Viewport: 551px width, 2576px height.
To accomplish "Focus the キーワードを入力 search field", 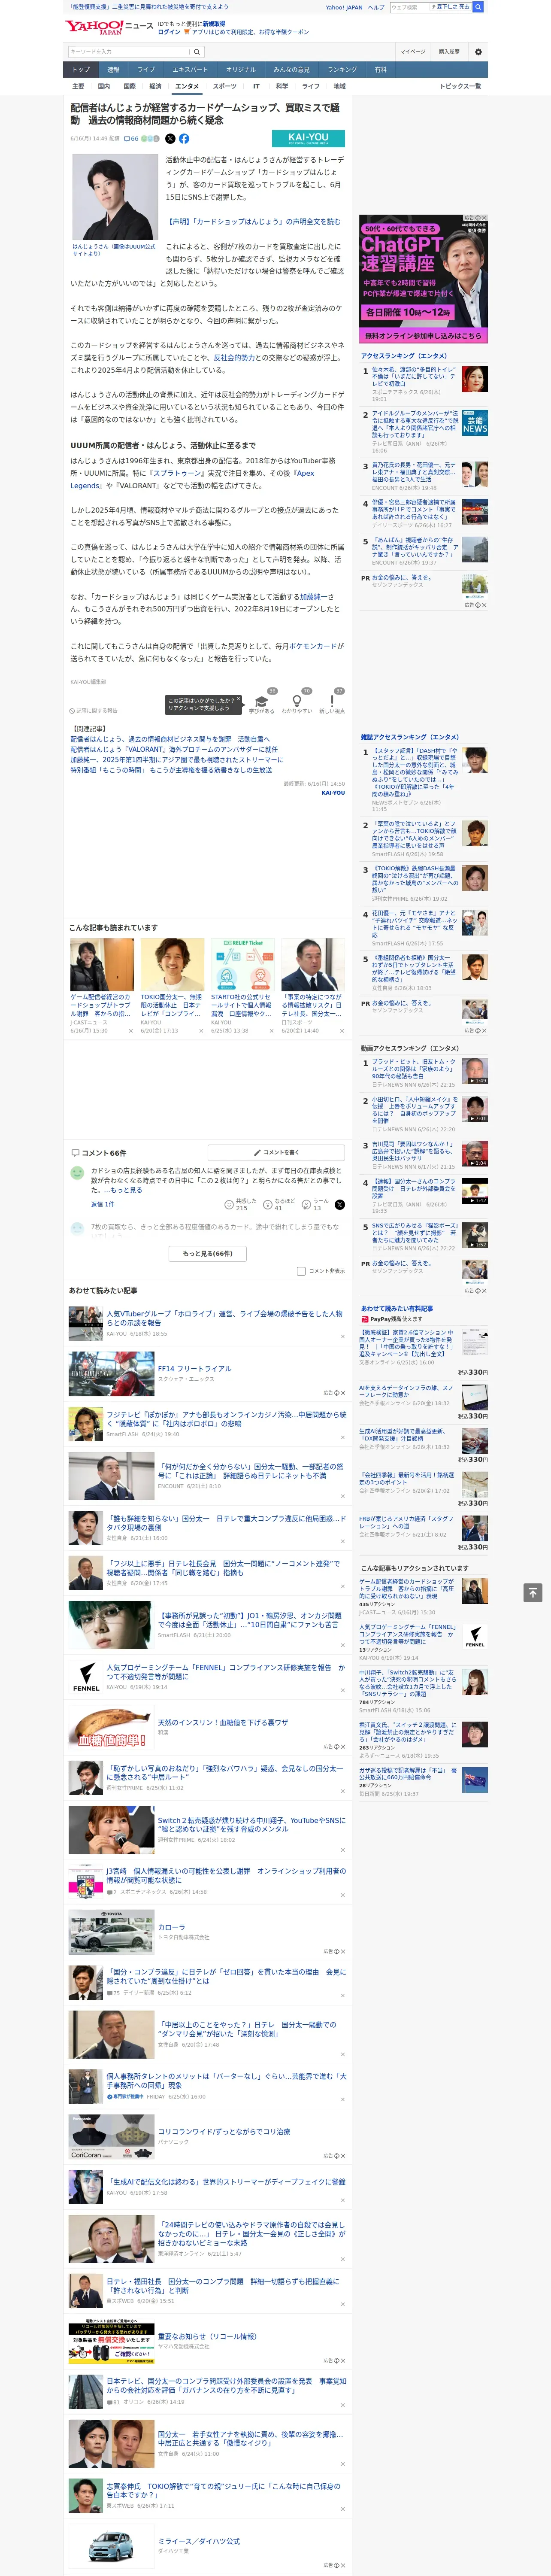I will tap(129, 52).
